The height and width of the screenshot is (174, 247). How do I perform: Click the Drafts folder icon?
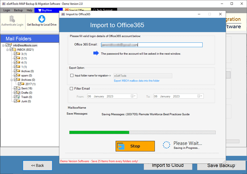tap(19, 92)
